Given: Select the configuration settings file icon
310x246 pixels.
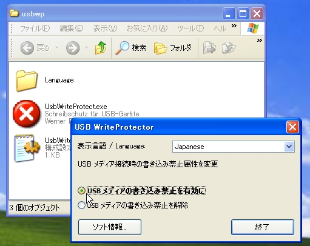Looking at the screenshot, I should tap(27, 148).
